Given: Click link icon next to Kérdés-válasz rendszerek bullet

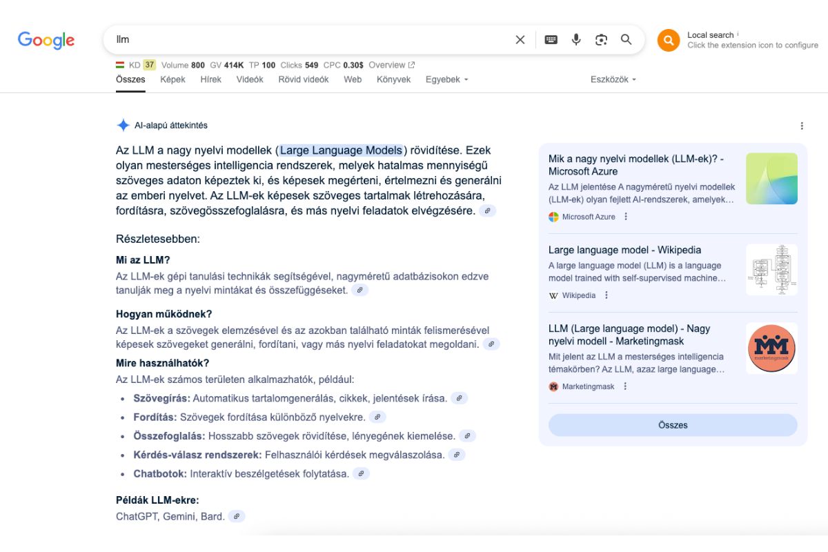Looking at the screenshot, I should click(457, 455).
